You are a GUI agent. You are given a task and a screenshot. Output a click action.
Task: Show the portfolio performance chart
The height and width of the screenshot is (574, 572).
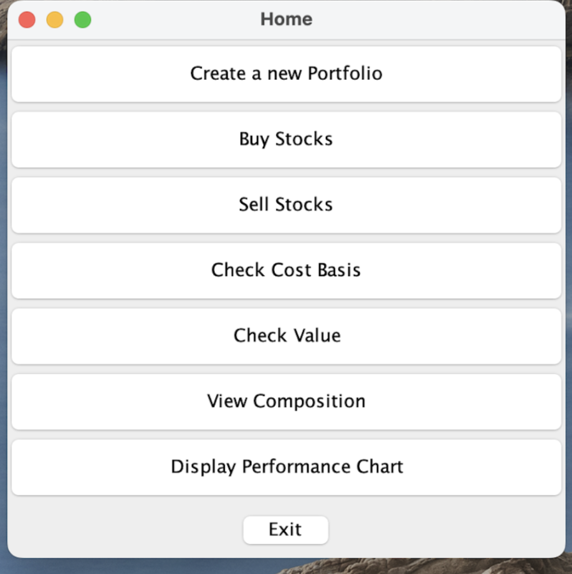286,467
